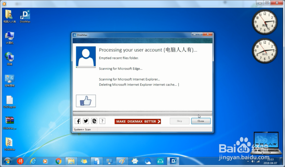Click the 美国 clock gadget
The image size is (285, 167).
pyautogui.click(x=265, y=22)
